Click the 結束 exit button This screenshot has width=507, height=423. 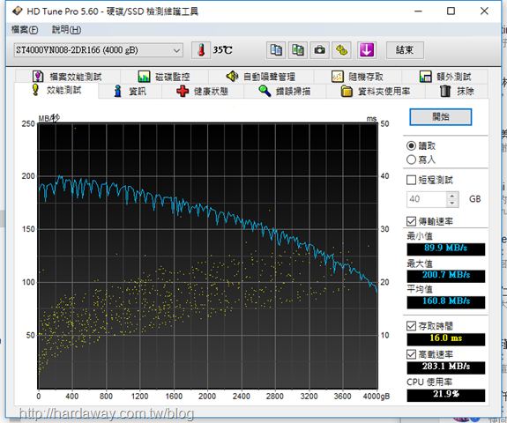(405, 50)
